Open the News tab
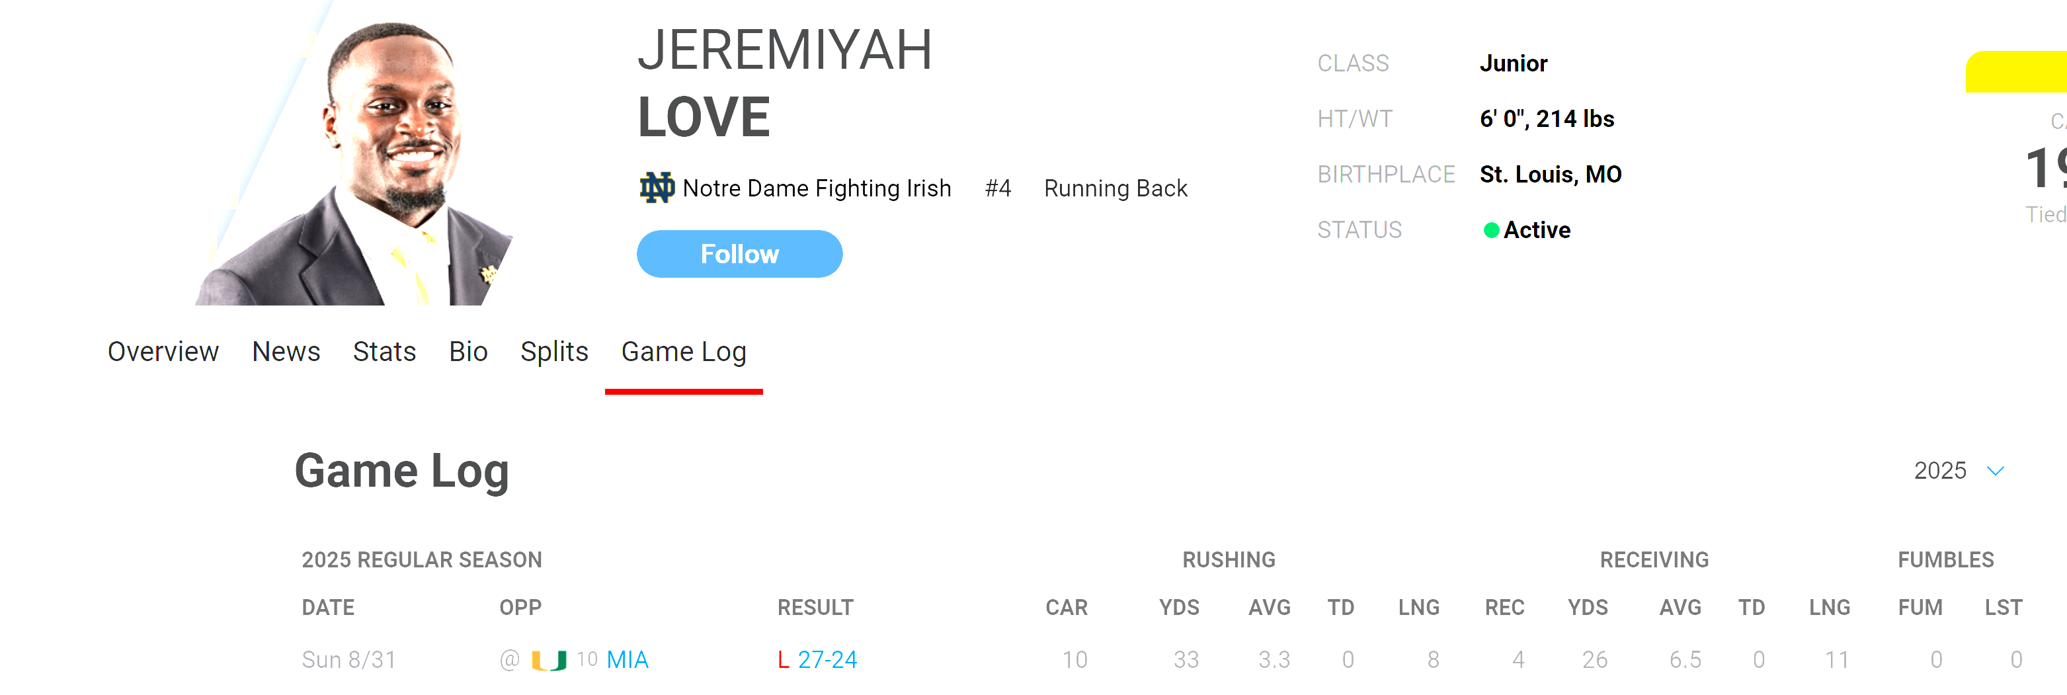This screenshot has height=695, width=2067. pos(286,352)
